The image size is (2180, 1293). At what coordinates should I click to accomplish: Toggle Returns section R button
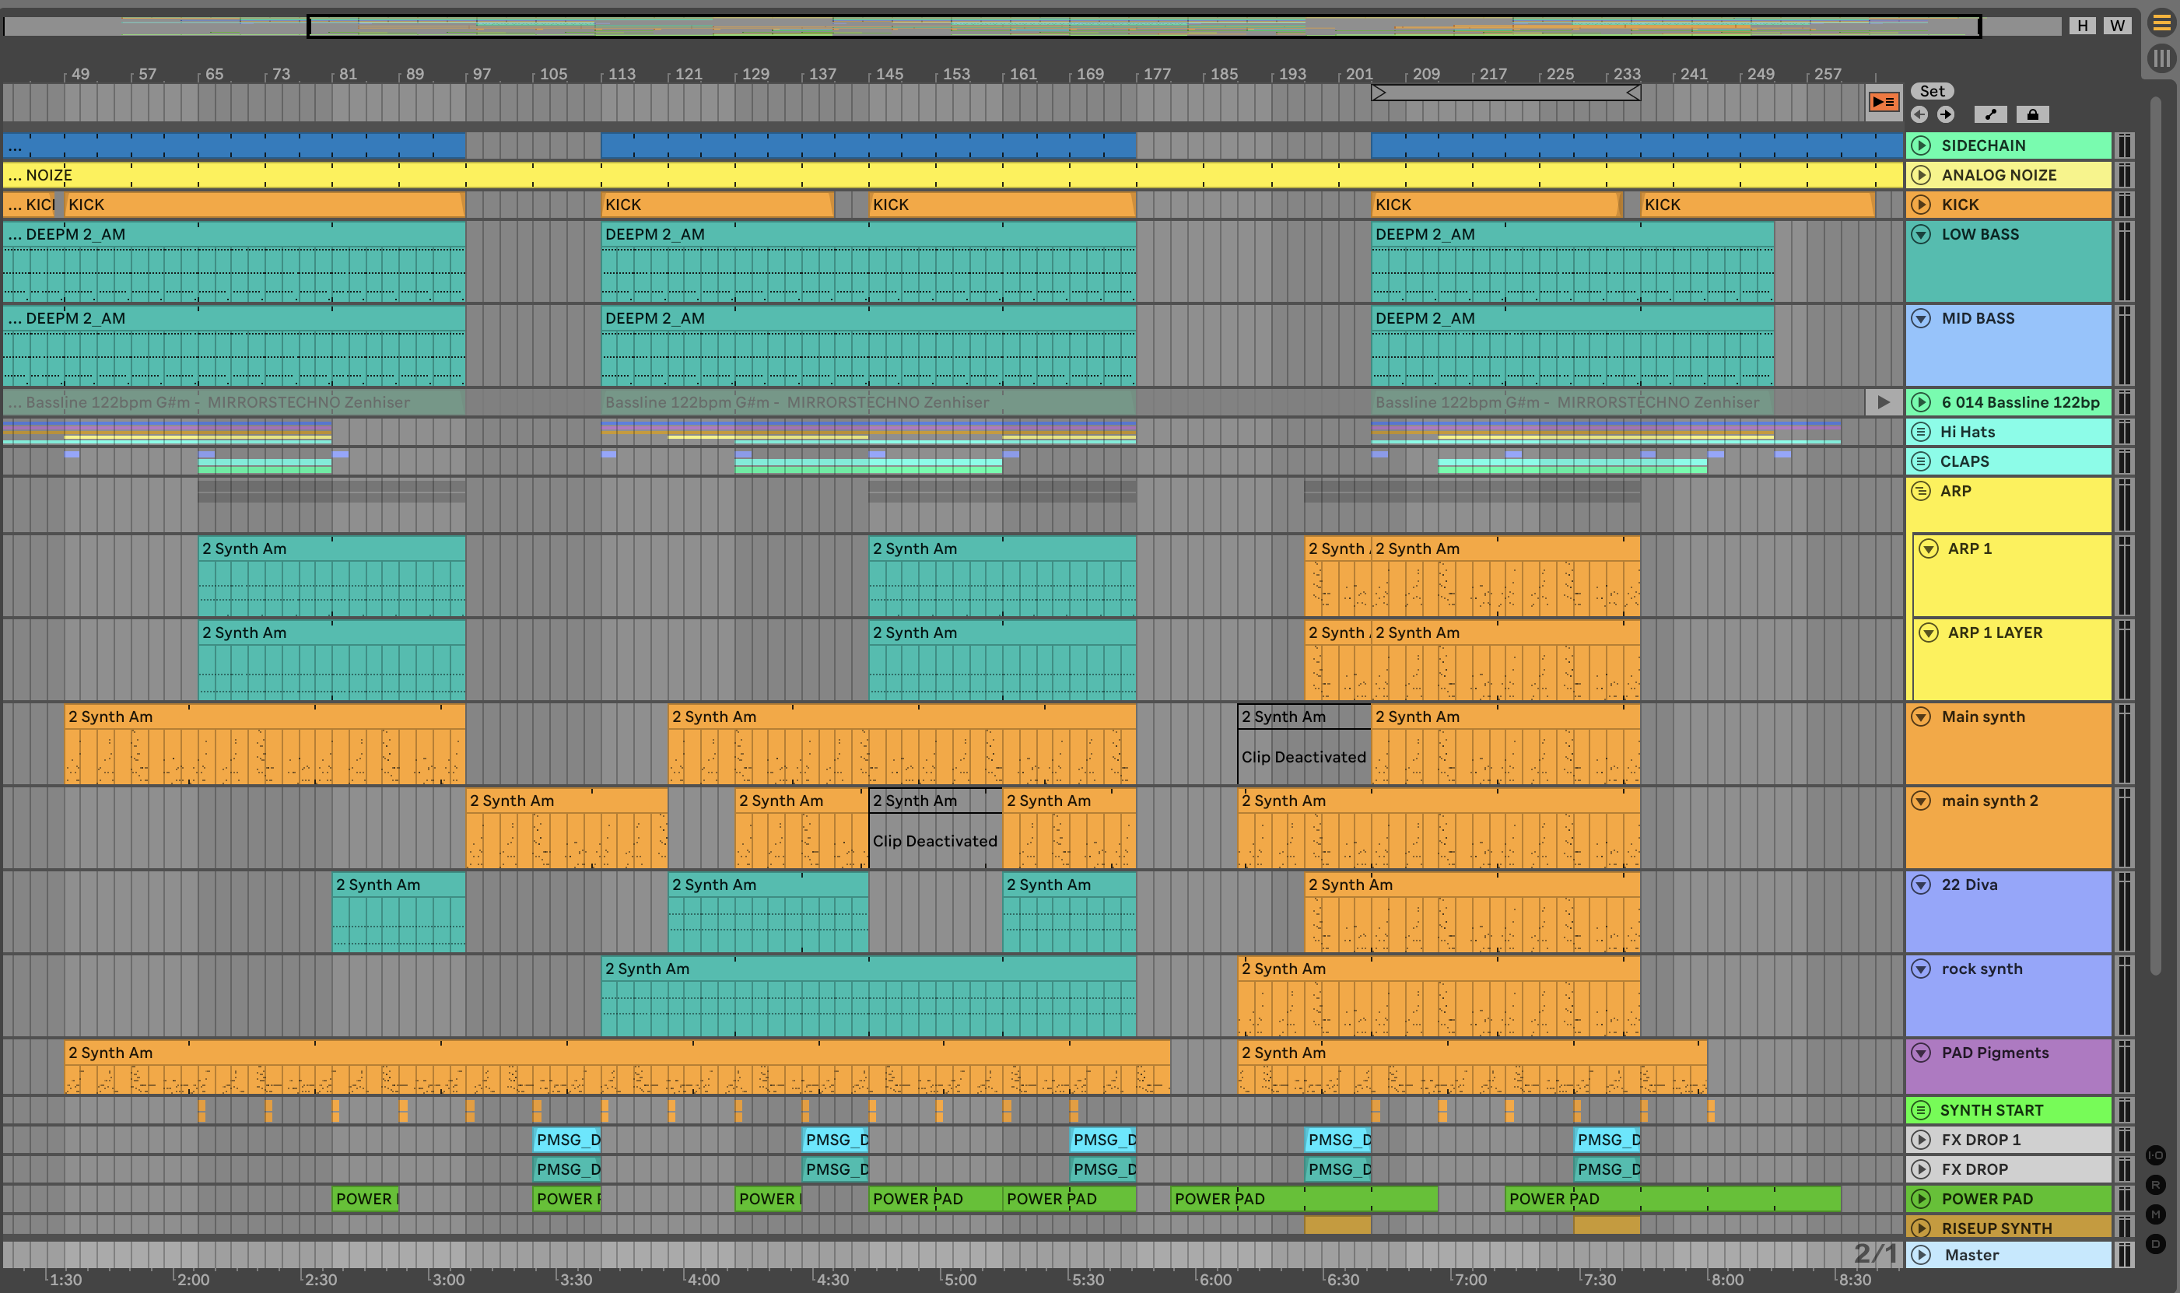coord(2156,1185)
